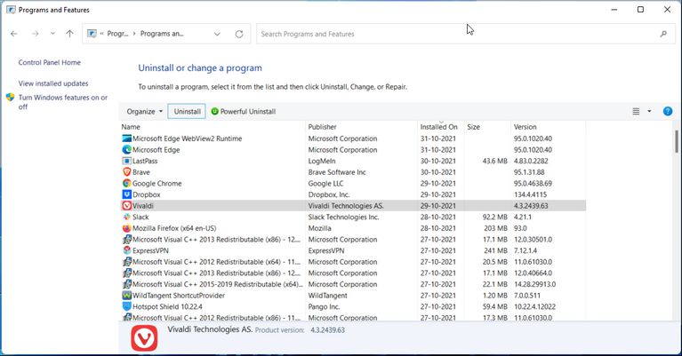The height and width of the screenshot is (356, 682).
Task: Expand the view options dropdown arrow
Action: (x=649, y=112)
